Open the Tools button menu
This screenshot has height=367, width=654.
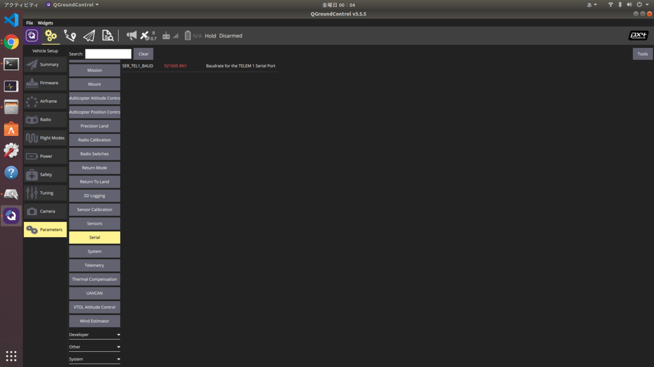643,54
